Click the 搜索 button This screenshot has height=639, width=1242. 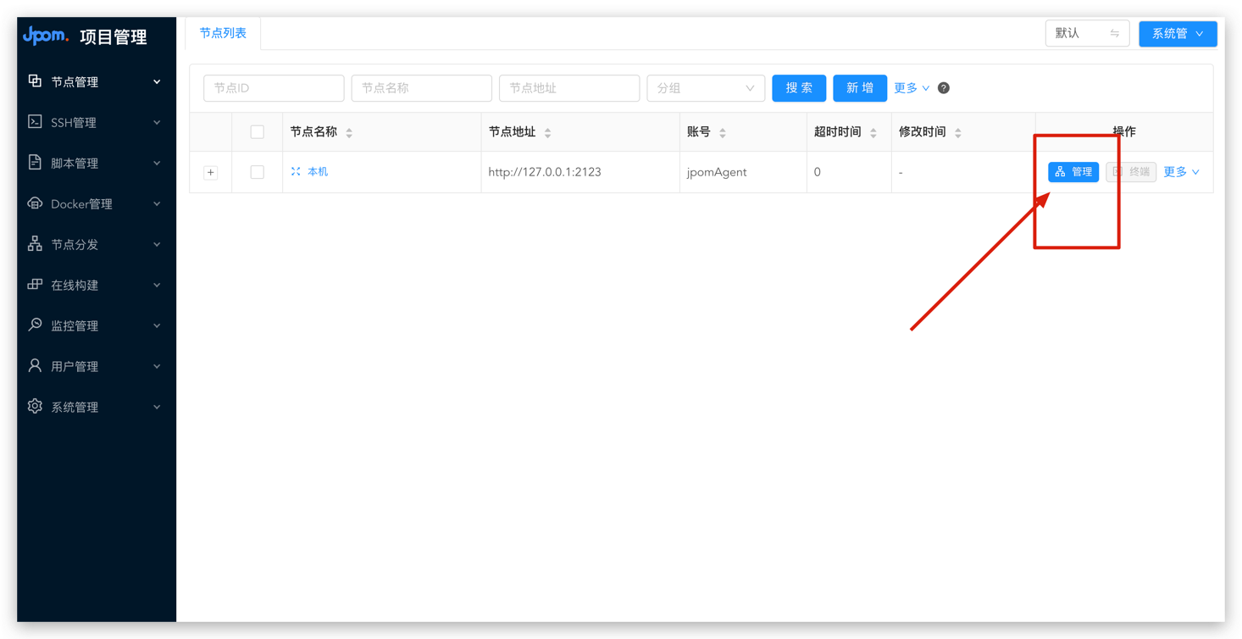[x=798, y=88]
